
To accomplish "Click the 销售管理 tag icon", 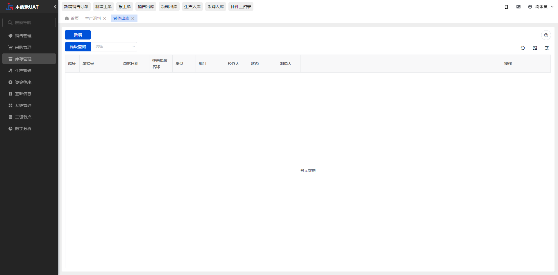I will (x=10, y=36).
